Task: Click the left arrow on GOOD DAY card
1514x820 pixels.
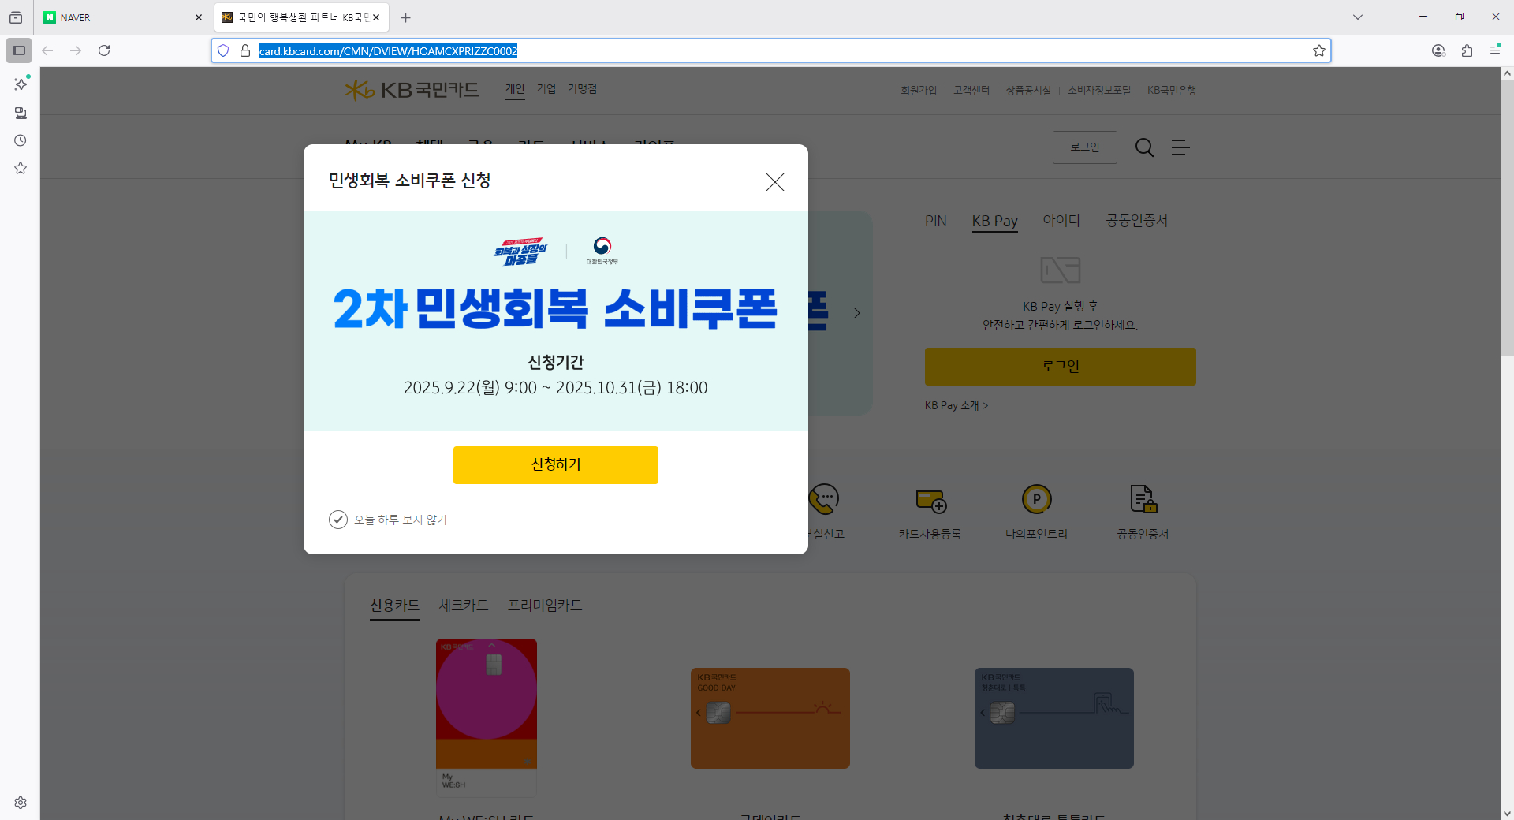Action: click(x=697, y=711)
